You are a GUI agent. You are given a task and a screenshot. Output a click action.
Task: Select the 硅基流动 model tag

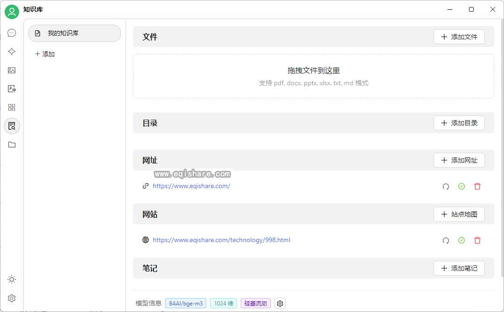coord(255,303)
